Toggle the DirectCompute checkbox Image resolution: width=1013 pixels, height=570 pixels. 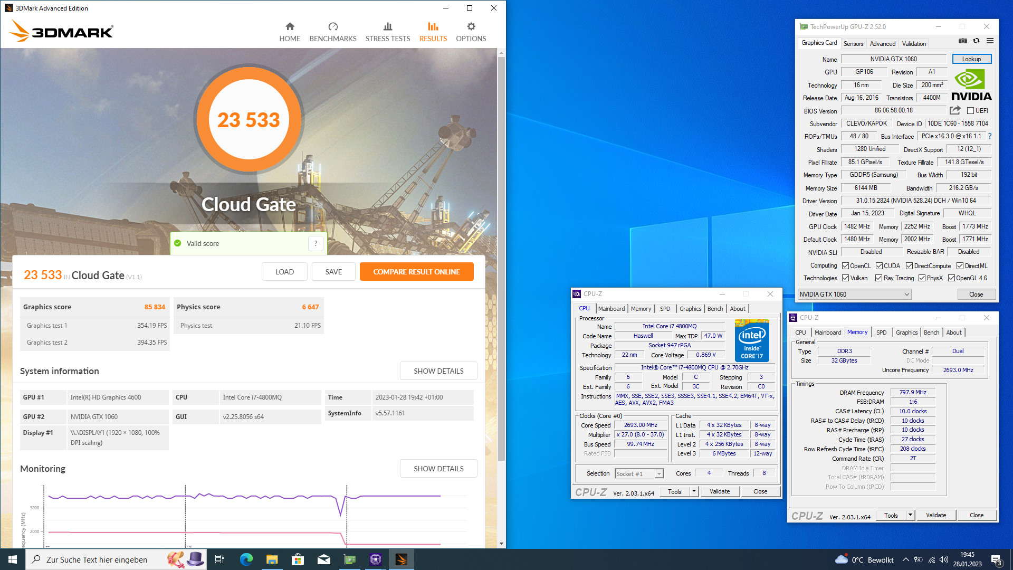[909, 266]
